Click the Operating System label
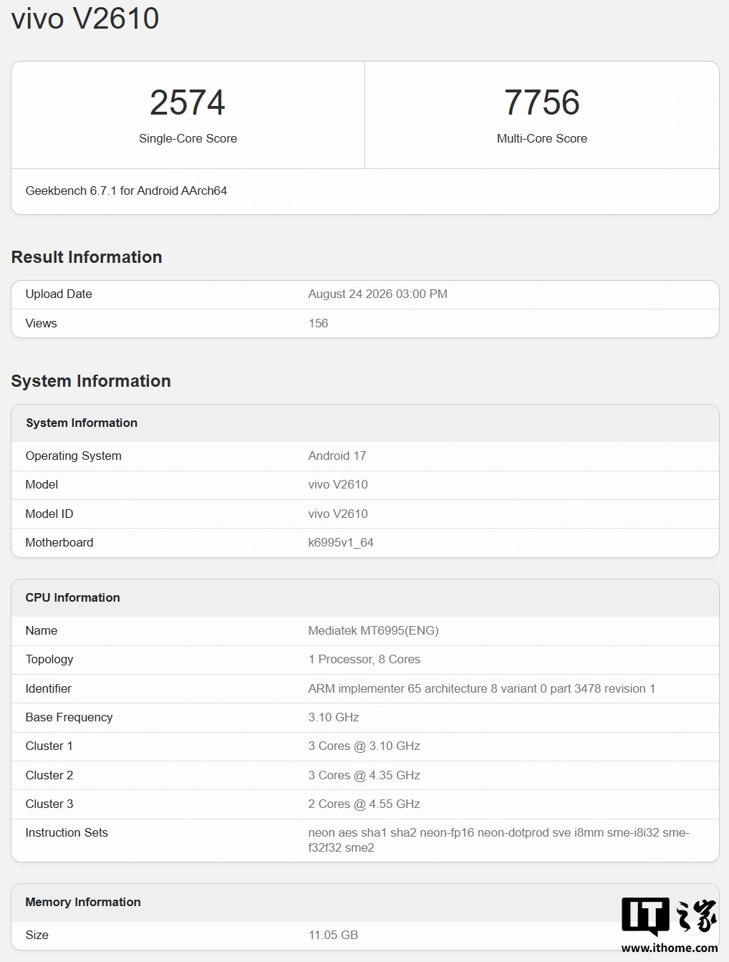This screenshot has width=729, height=962. pyautogui.click(x=74, y=456)
